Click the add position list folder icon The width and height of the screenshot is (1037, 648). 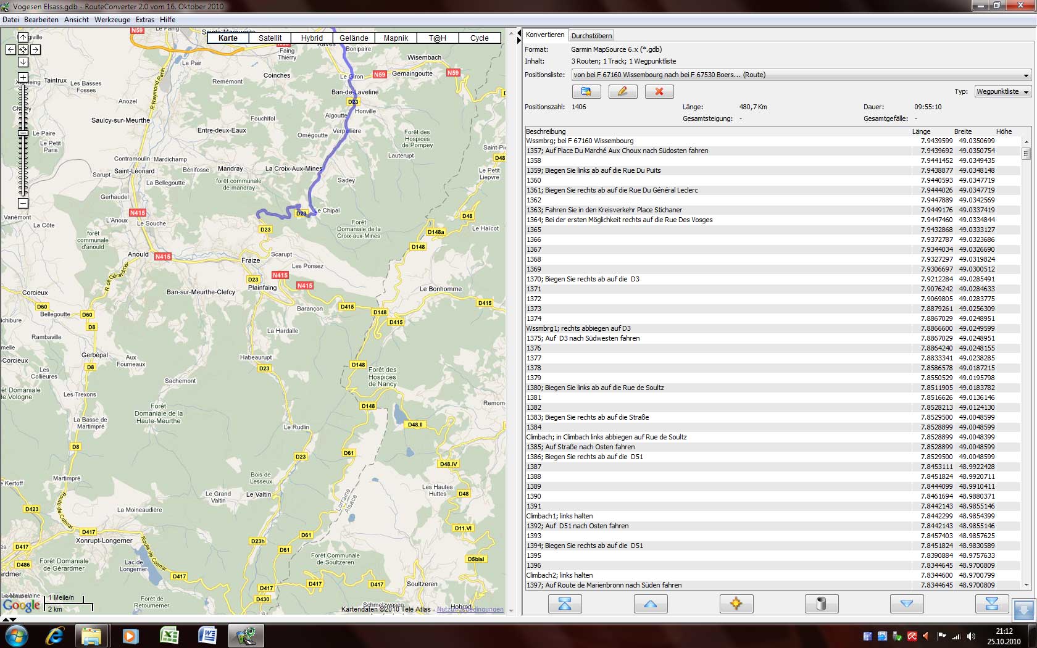586,91
